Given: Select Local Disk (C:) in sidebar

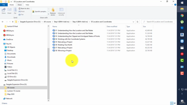Looking at the screenshot, I should point(12,70).
